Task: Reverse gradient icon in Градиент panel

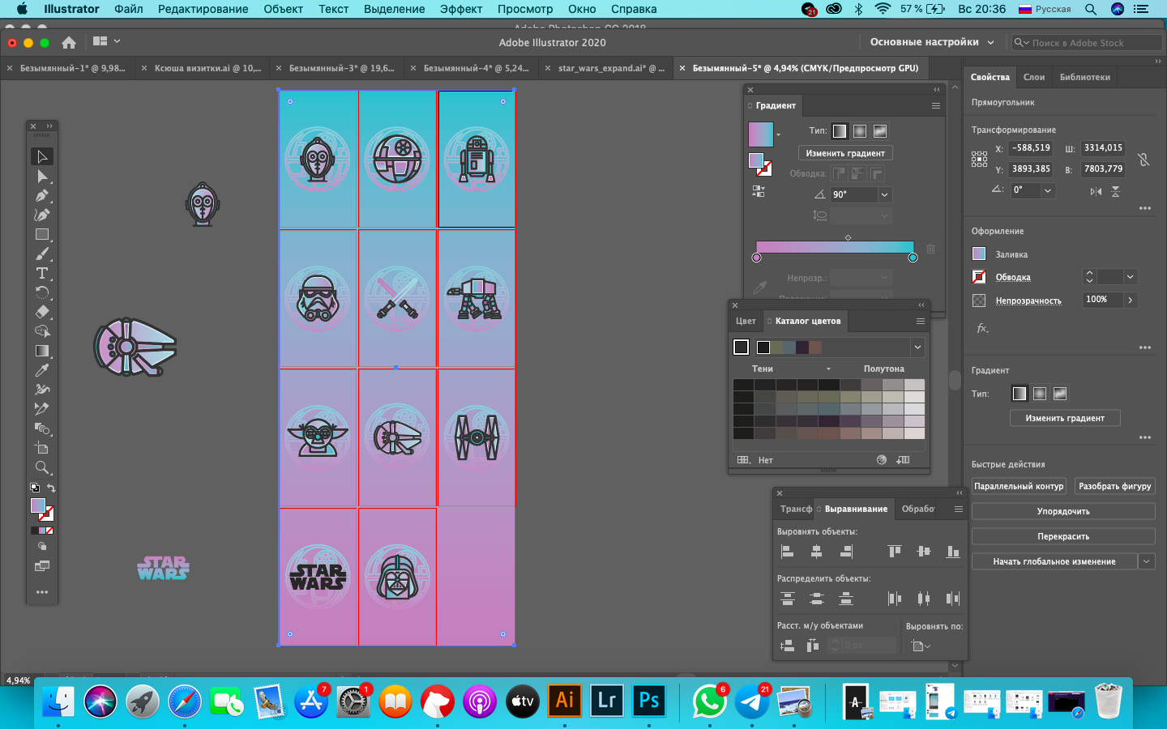Action: pyautogui.click(x=759, y=191)
